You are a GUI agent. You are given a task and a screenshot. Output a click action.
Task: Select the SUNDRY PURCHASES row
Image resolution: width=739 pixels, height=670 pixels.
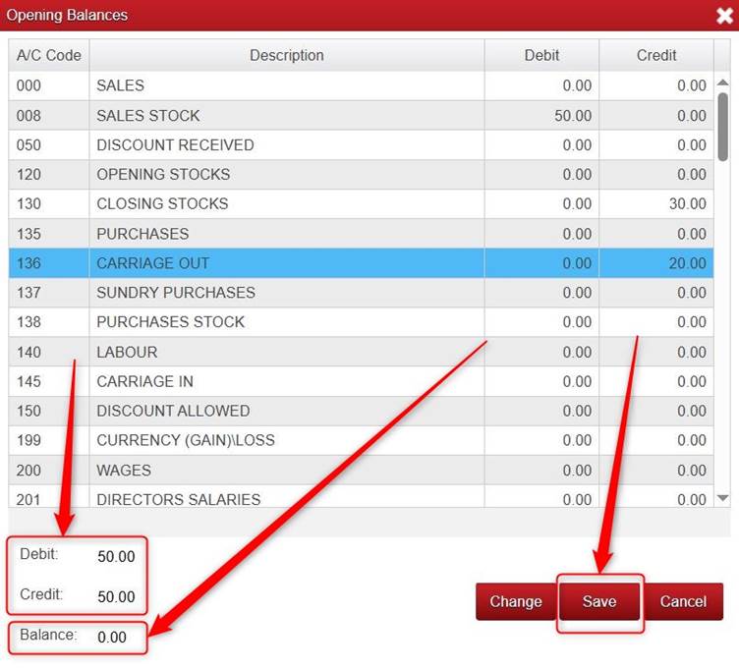pos(361,293)
